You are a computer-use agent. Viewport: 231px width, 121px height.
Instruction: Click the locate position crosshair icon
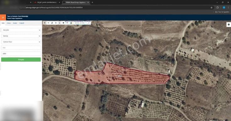point(56,23)
